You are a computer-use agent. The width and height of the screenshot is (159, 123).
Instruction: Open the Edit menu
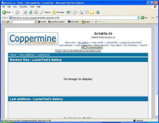click(x=9, y=7)
